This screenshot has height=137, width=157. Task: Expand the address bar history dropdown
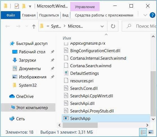coord(102,26)
